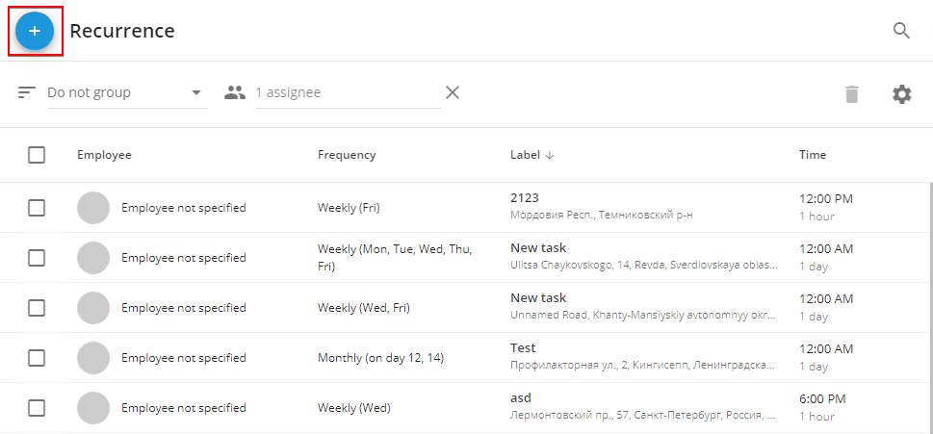This screenshot has height=434, width=933.
Task: Check the box for the 2123 row
Action: [37, 208]
